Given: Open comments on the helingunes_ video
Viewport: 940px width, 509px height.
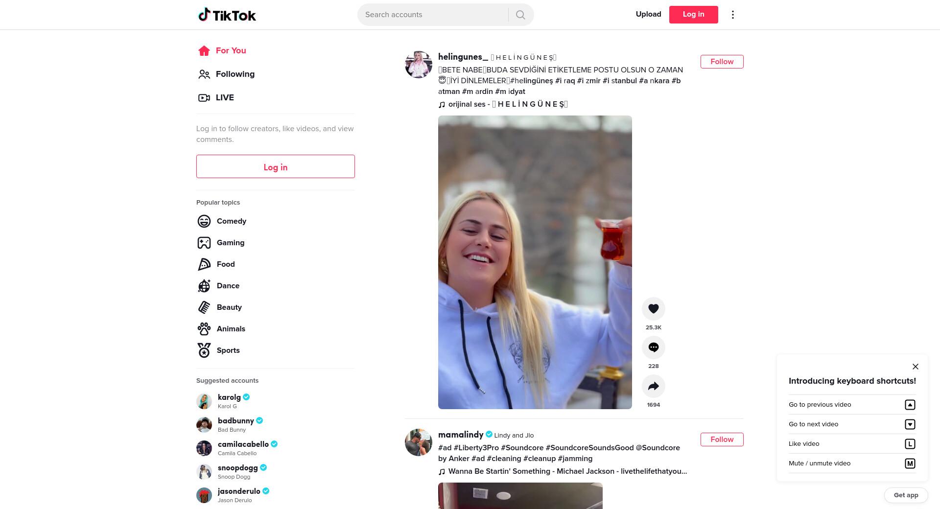Looking at the screenshot, I should coord(653,347).
